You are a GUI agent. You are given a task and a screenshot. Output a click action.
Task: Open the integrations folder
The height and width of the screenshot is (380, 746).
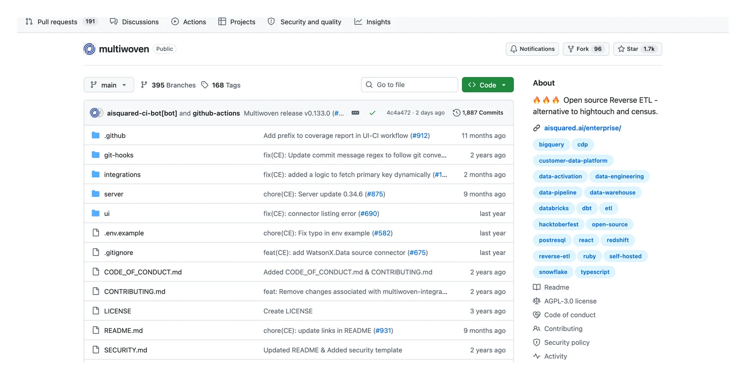122,174
